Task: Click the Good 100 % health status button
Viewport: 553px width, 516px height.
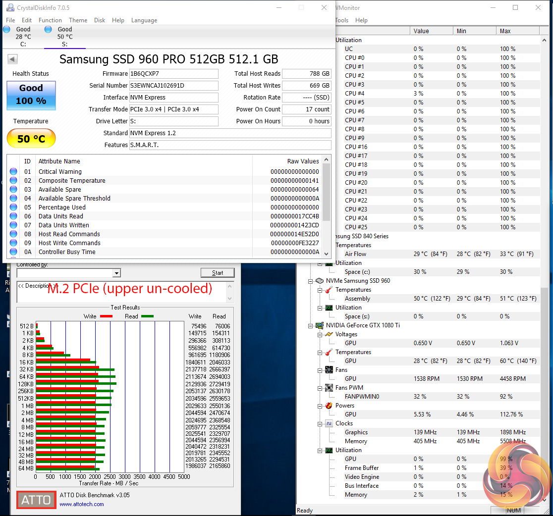Action: (x=31, y=95)
